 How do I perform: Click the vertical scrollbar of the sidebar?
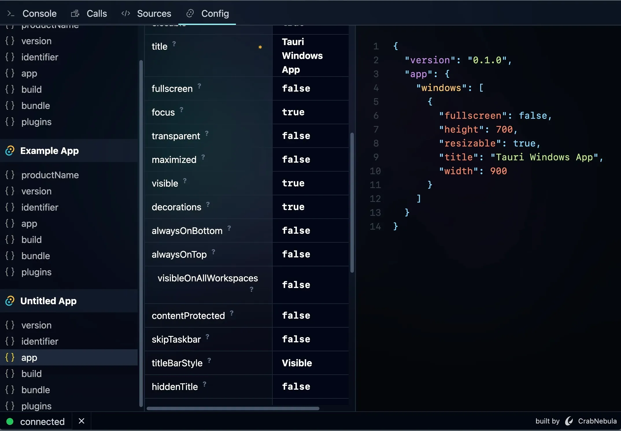click(x=141, y=233)
